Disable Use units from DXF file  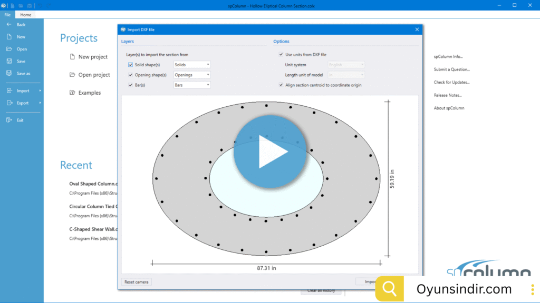[x=281, y=54]
